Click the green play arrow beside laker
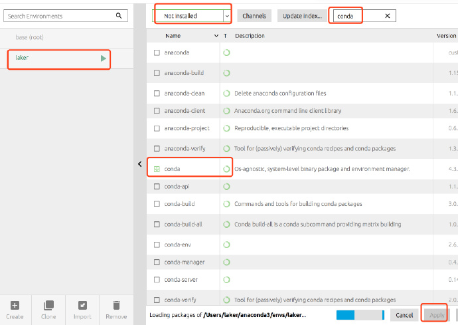 coord(103,58)
